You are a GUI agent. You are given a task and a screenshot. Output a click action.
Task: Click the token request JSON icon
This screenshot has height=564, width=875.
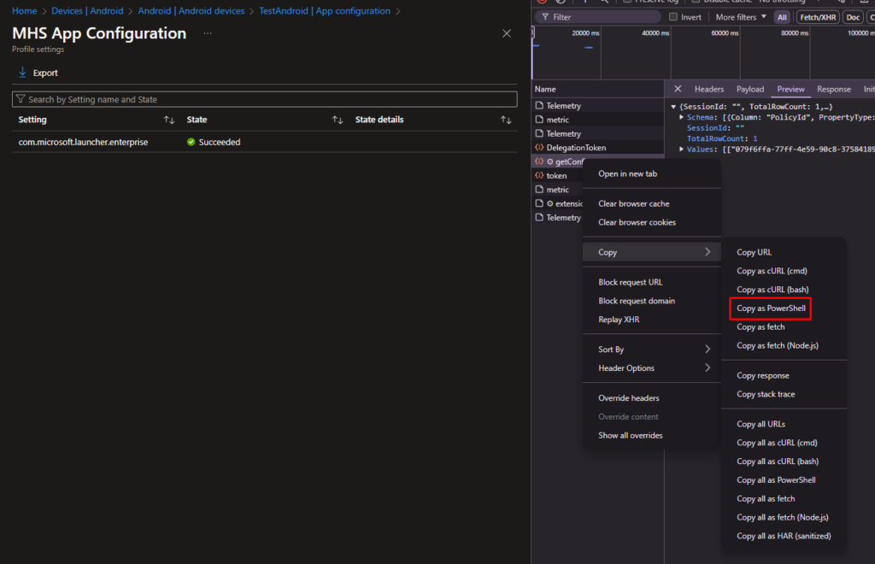[x=539, y=176]
